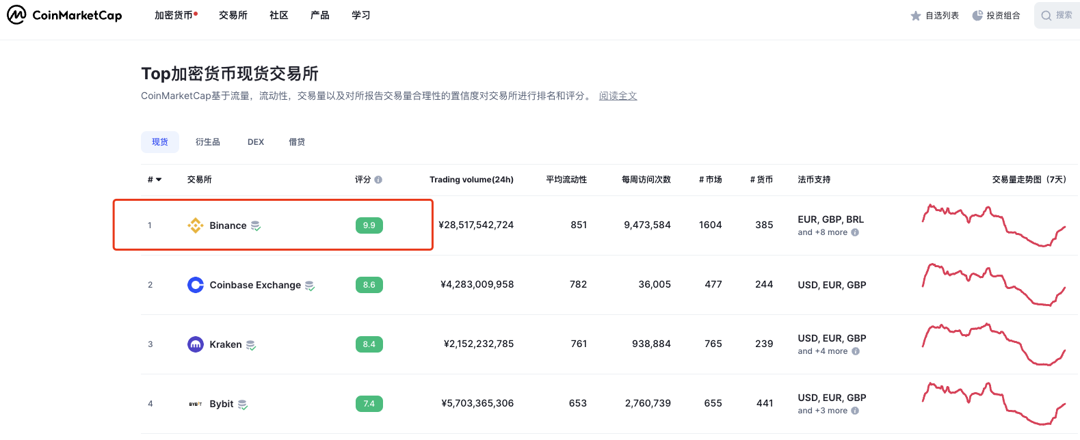Switch to the DEX tab
1080x440 pixels.
(x=256, y=142)
